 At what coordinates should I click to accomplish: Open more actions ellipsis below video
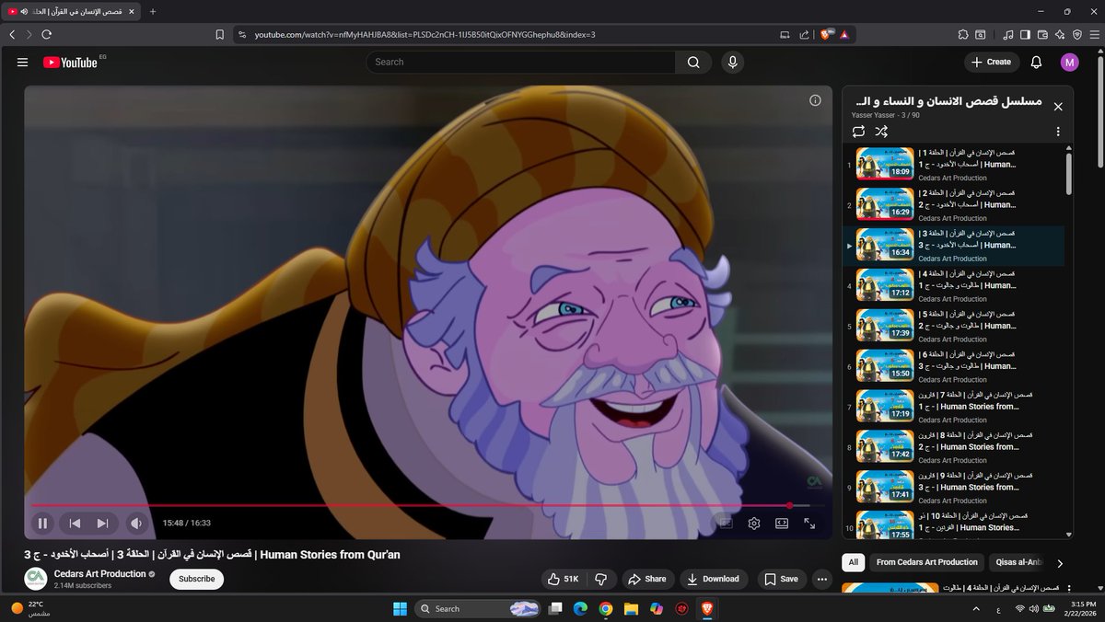tap(822, 579)
